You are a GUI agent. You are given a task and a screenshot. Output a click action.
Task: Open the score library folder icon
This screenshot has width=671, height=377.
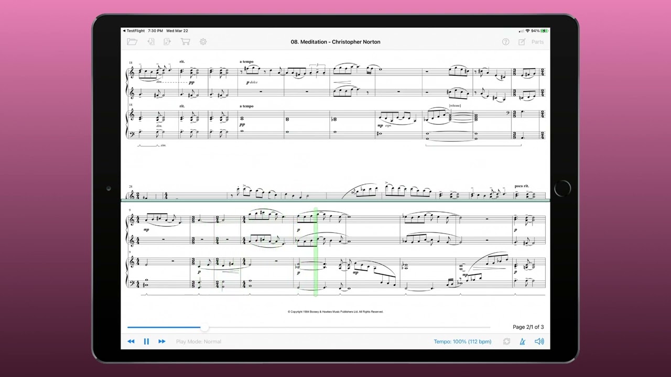point(132,42)
